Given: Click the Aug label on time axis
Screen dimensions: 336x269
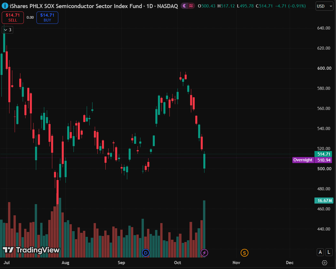Looking at the screenshot, I should click(x=65, y=263).
